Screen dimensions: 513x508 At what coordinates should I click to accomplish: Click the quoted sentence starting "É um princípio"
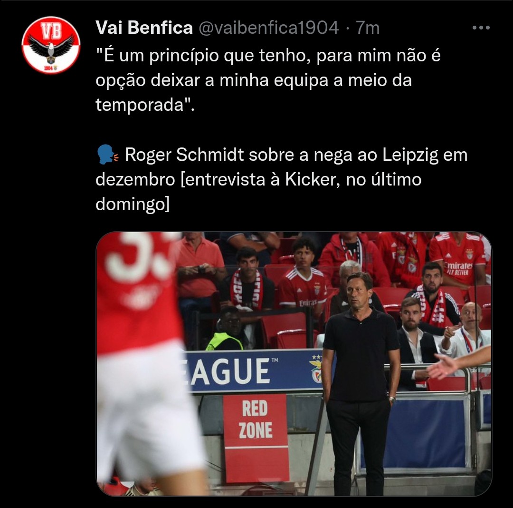(x=268, y=80)
